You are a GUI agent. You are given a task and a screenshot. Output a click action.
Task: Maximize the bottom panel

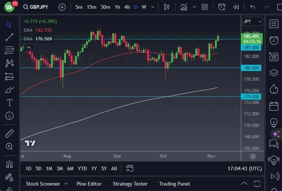point(257,184)
